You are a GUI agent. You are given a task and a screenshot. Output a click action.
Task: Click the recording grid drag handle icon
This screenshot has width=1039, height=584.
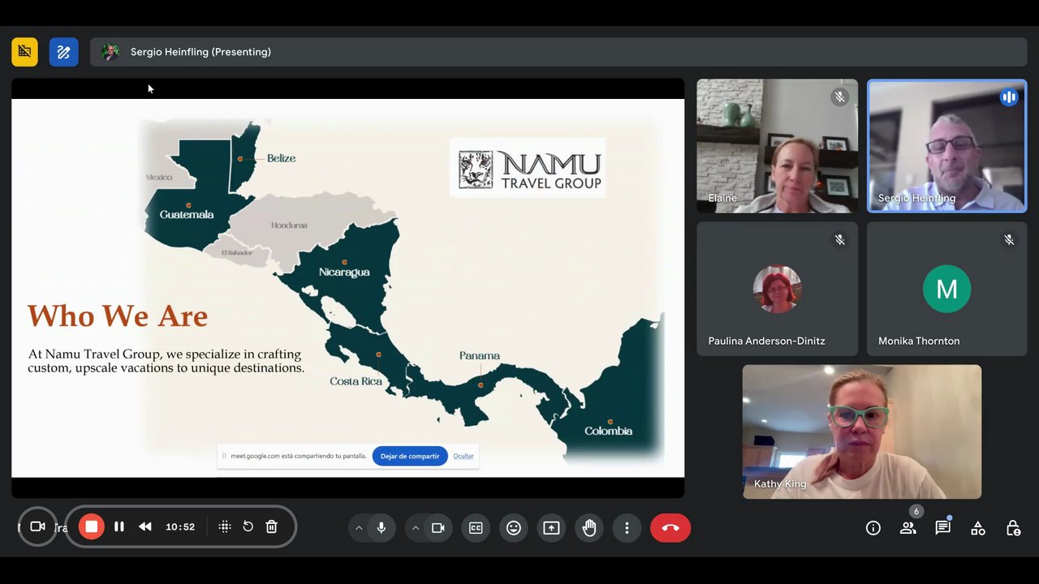point(225,526)
